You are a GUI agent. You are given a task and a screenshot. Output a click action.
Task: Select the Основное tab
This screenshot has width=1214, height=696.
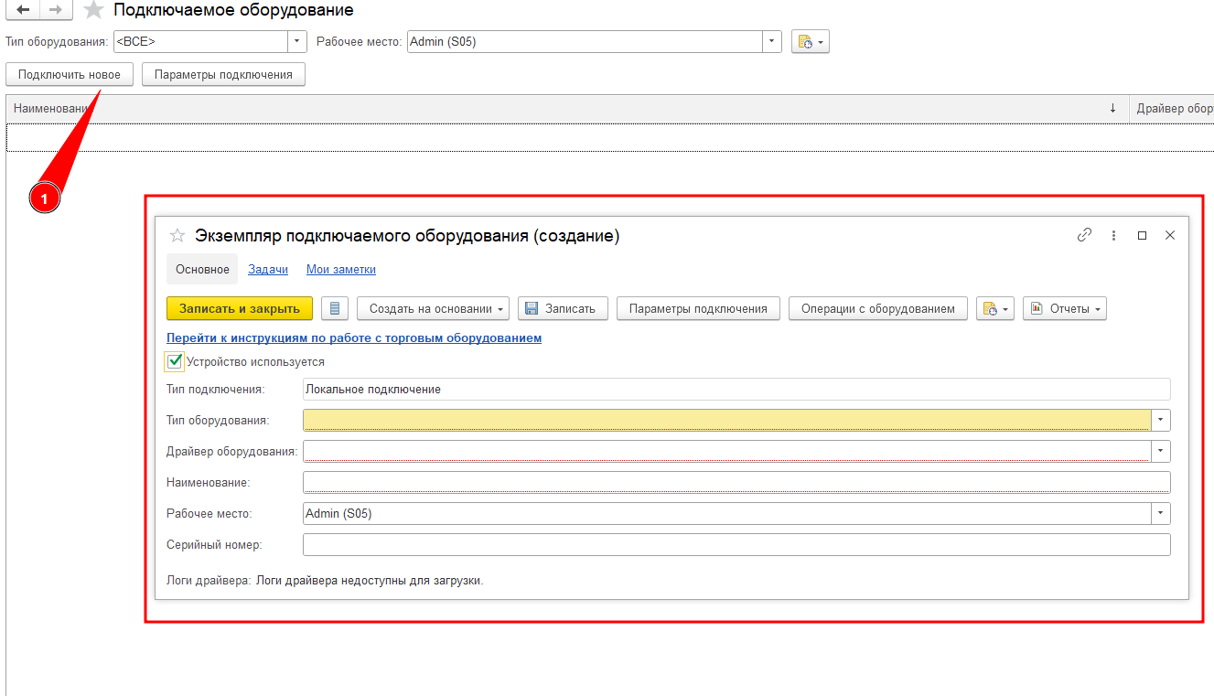point(202,269)
